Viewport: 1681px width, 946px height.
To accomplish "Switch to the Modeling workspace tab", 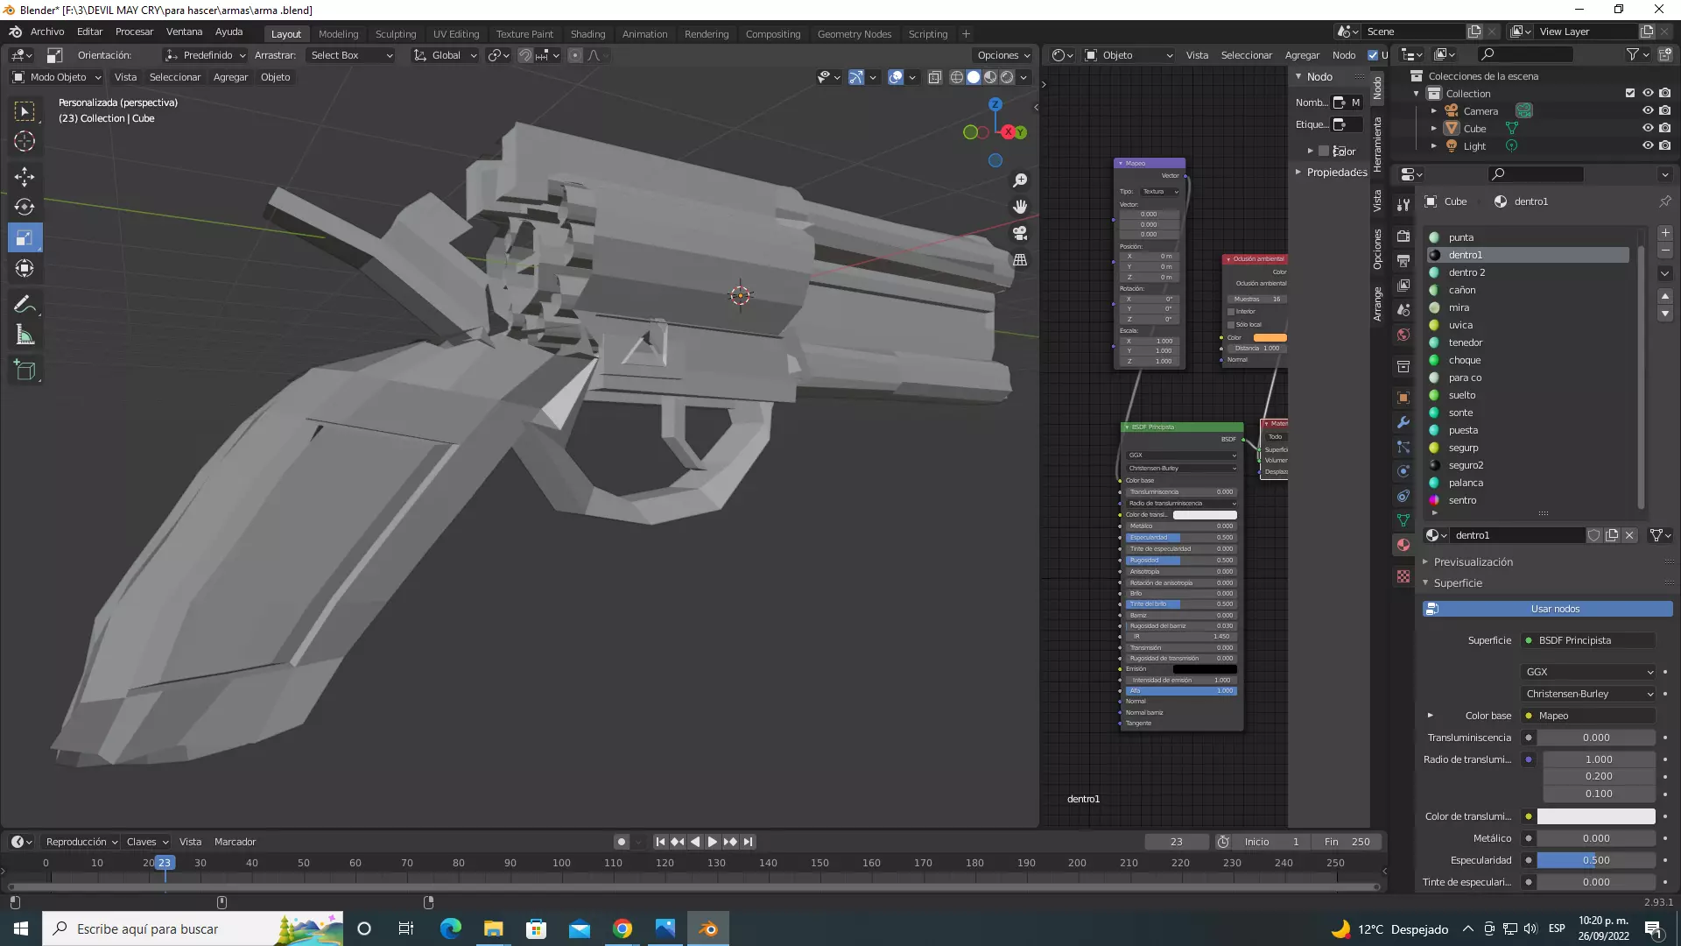I will coord(338,34).
